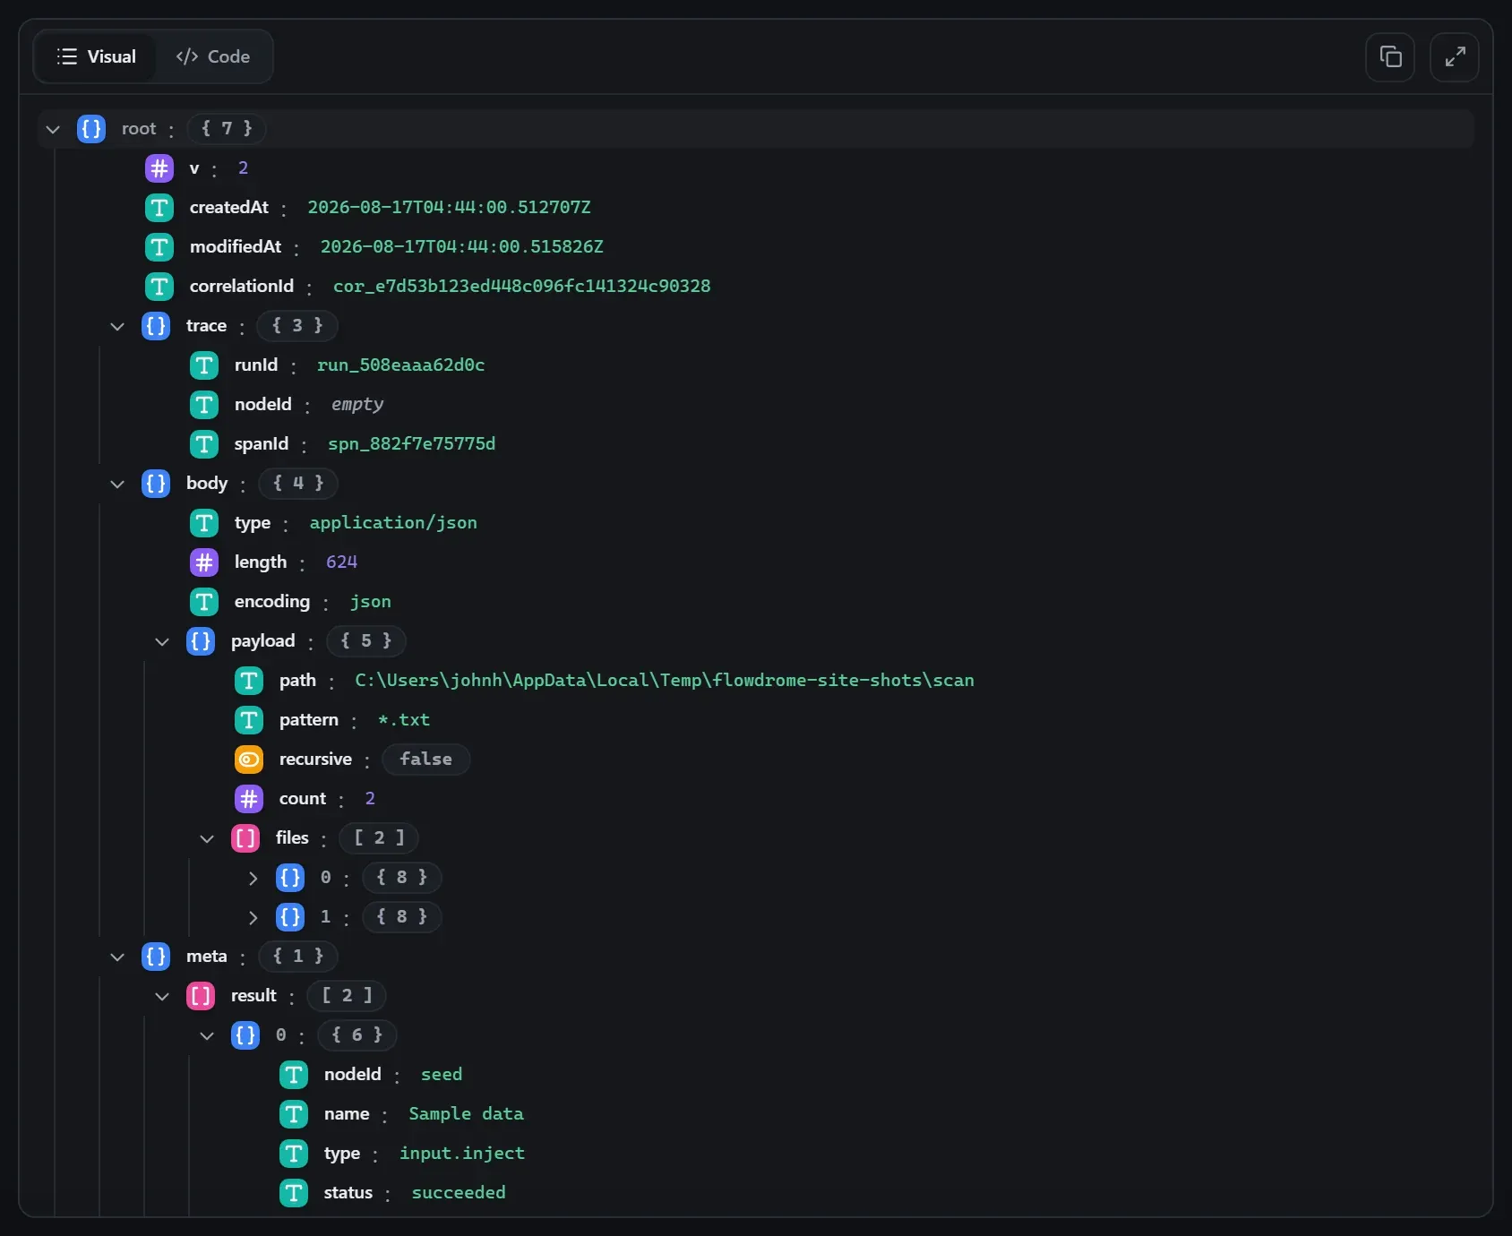The height and width of the screenshot is (1236, 1512).
Task: Click the meta { 1 } count badge
Action: pyautogui.click(x=298, y=957)
